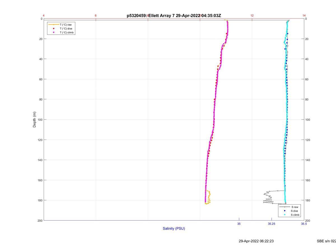Click the 'SBE s/n' sensor serial label
The image size is (336, 248).
pos(326,241)
